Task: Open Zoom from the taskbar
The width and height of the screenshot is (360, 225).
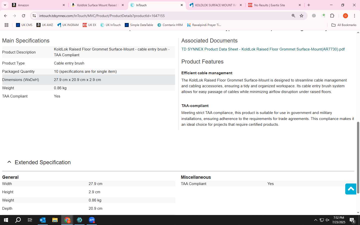Action: pos(92,220)
